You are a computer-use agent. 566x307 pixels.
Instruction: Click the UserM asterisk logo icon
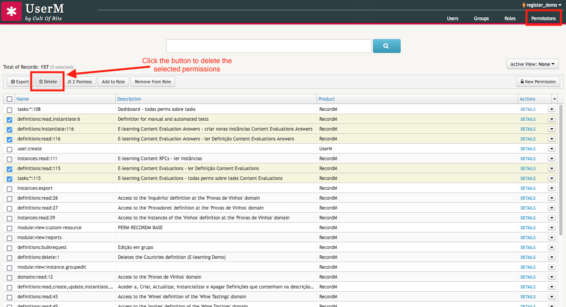[11, 11]
